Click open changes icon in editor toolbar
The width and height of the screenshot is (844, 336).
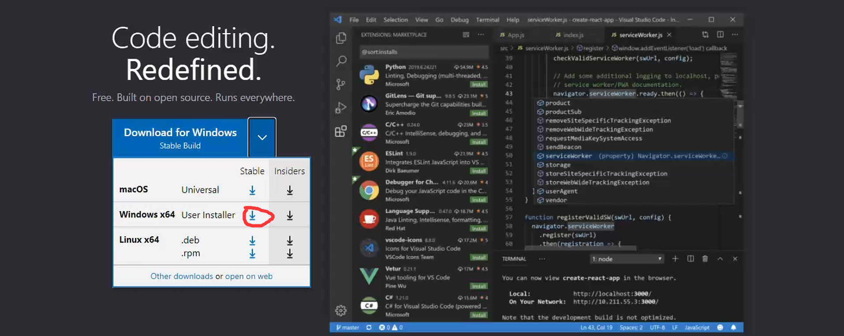pos(705,34)
